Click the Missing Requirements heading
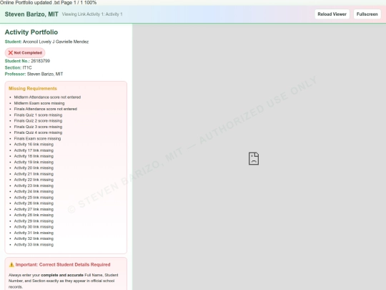The image size is (386, 290). (33, 89)
